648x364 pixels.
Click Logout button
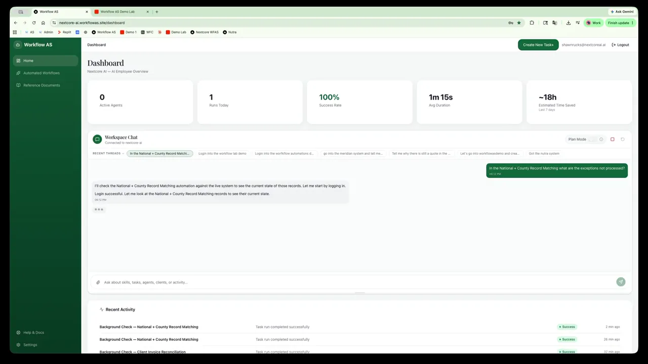tap(621, 45)
